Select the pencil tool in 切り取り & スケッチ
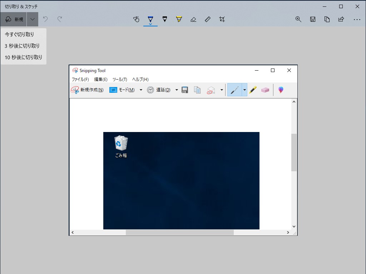The image size is (366, 274). tap(165, 19)
